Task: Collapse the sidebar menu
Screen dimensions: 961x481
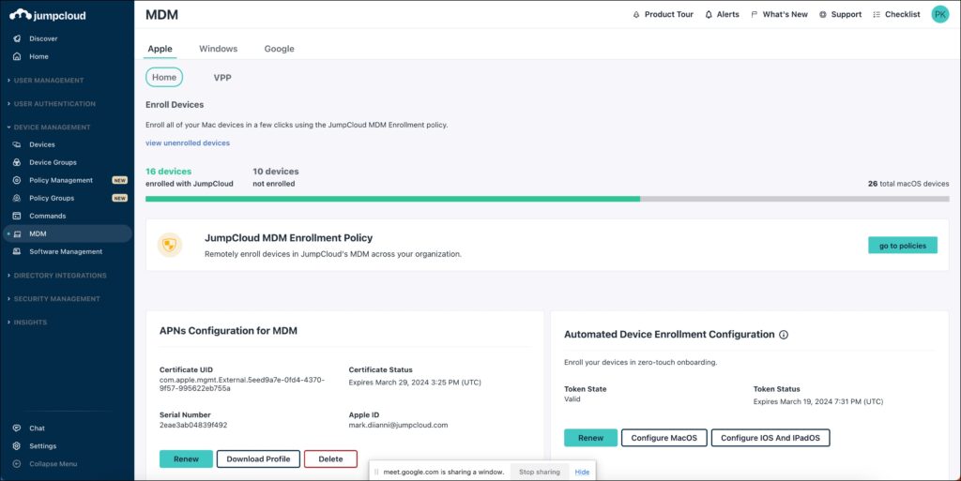Action: point(53,464)
